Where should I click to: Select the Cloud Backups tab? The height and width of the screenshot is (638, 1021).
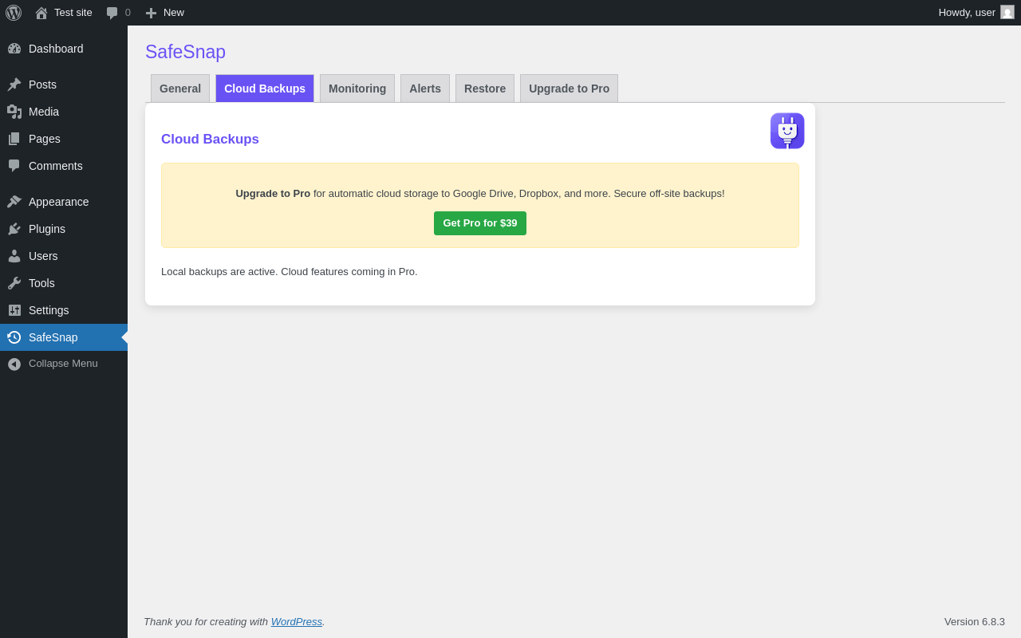(x=265, y=89)
